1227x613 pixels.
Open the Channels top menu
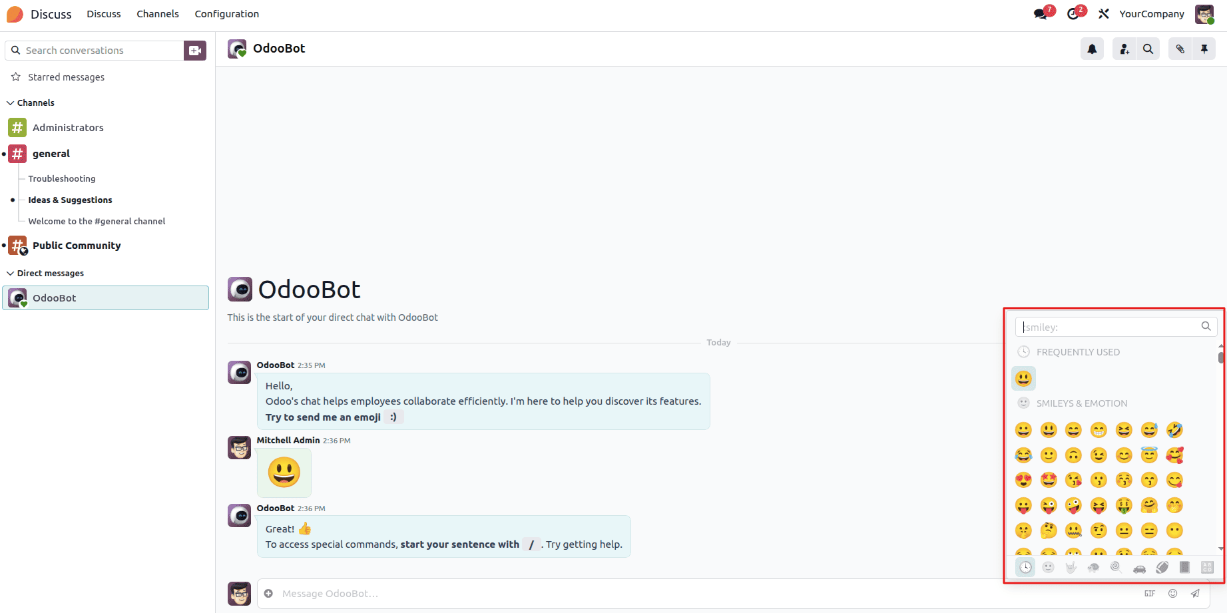[158, 14]
